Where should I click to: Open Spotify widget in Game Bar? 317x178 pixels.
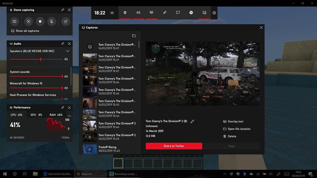tap(191, 13)
